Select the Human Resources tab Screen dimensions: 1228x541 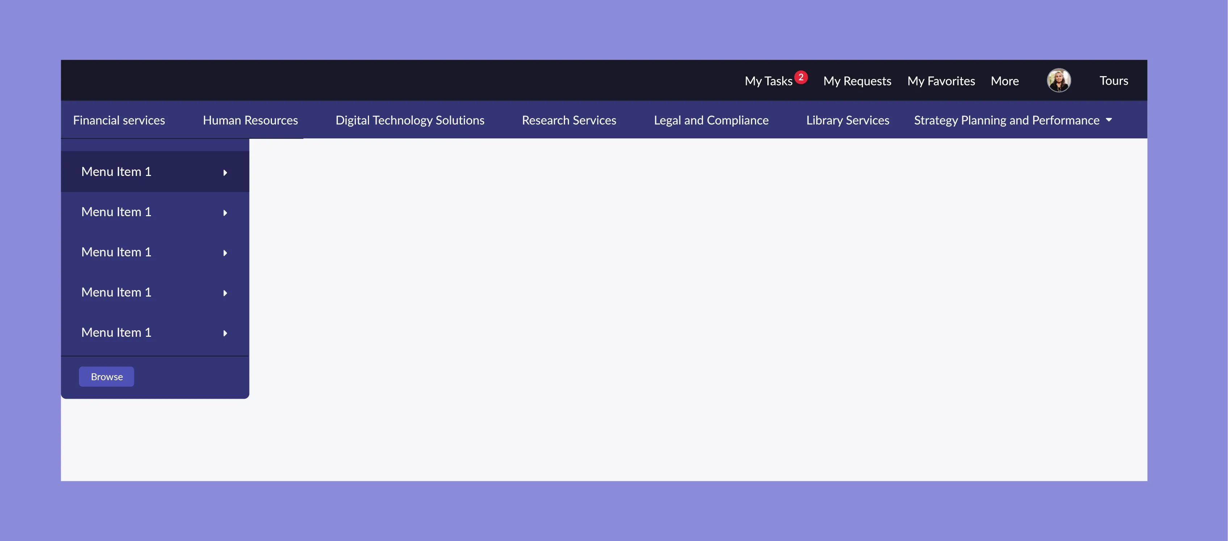click(x=250, y=120)
